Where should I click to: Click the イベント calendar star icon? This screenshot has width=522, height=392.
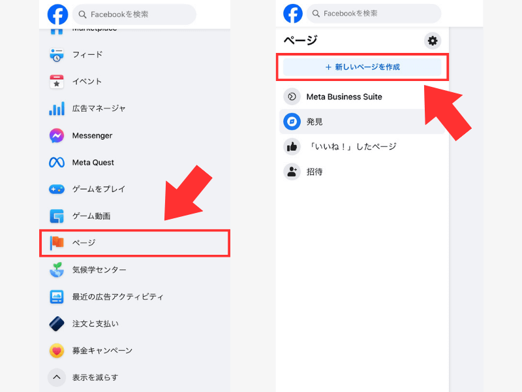point(57,82)
